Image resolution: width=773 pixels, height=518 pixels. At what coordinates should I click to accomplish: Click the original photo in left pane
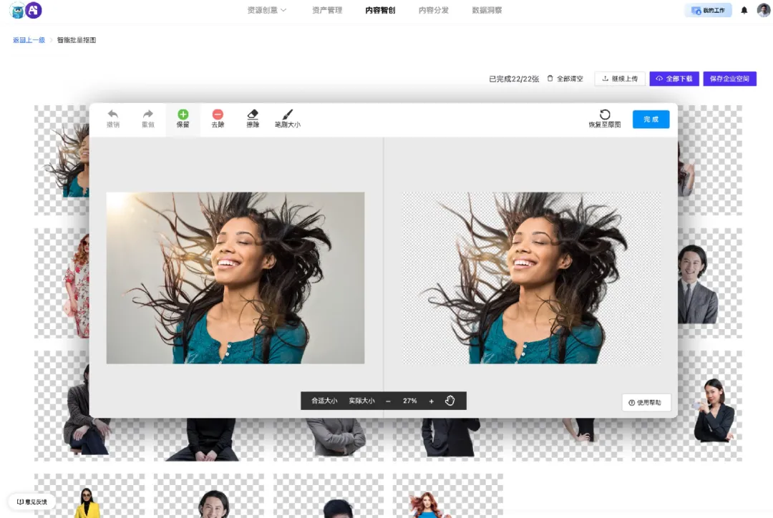tap(235, 278)
